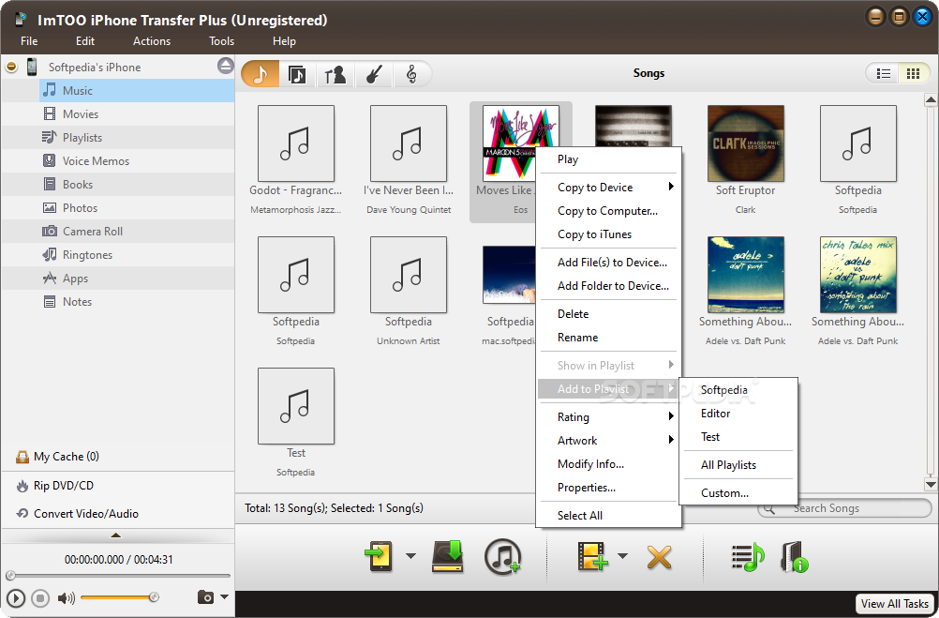Image resolution: width=939 pixels, height=618 pixels.
Task: Select Playlists in the sidebar
Action: pos(118,137)
